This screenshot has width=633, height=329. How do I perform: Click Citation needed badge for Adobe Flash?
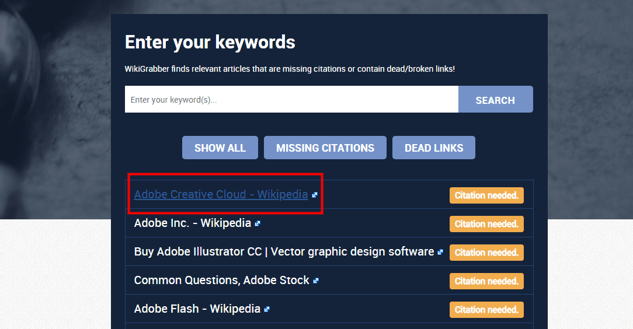point(486,310)
